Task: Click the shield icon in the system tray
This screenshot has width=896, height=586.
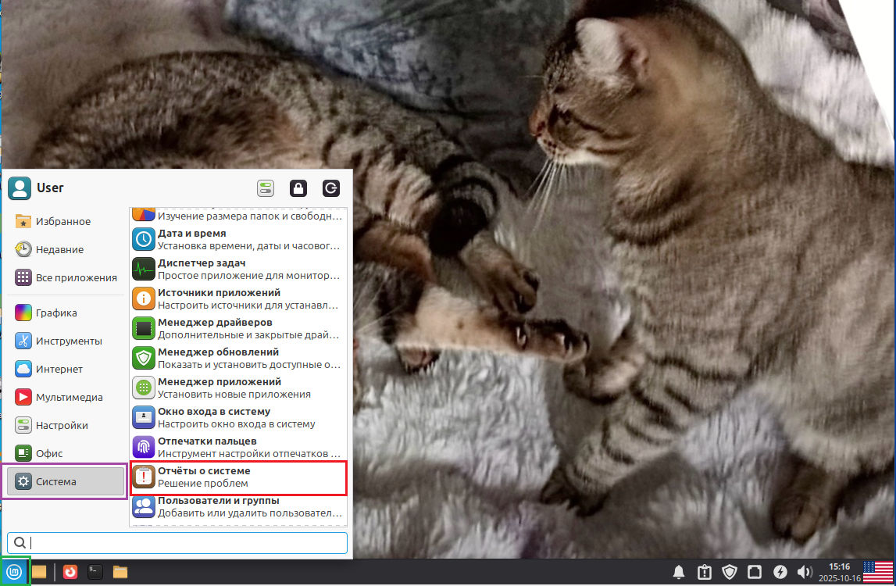Action: click(x=730, y=571)
